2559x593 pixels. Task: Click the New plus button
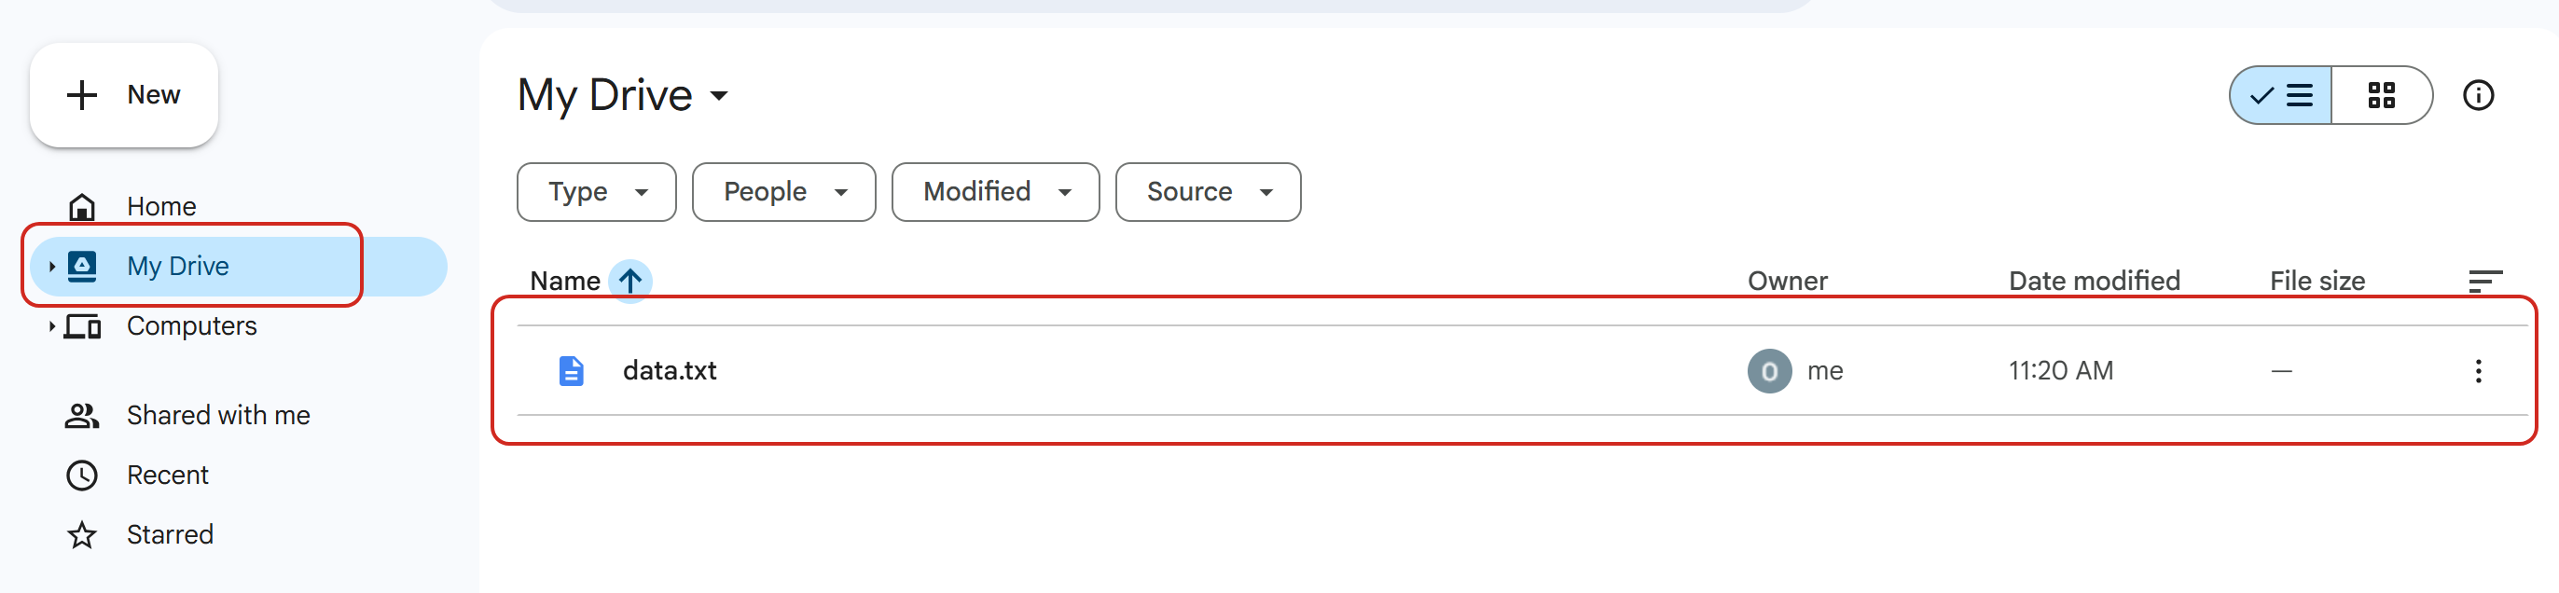click(123, 95)
